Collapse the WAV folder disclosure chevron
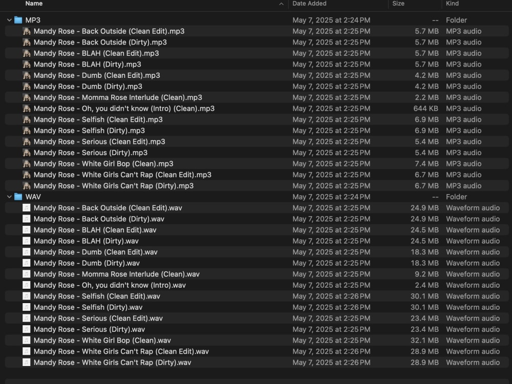This screenshot has height=384, width=512. [x=9, y=197]
